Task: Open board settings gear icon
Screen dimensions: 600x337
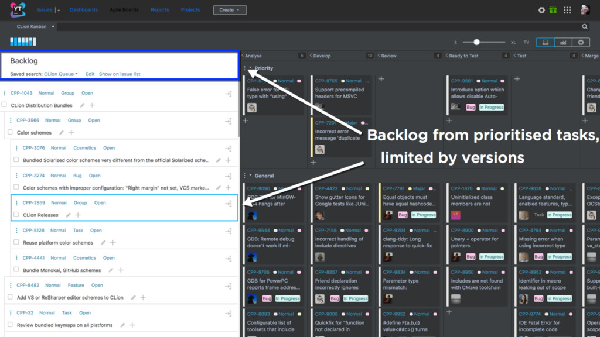Action: click(x=581, y=42)
